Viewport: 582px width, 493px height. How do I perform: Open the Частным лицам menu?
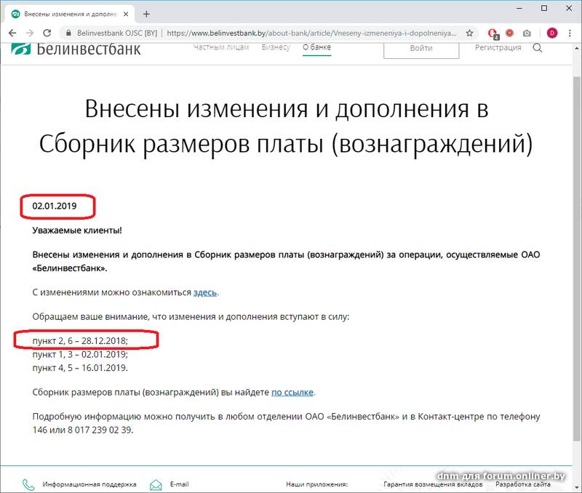(x=221, y=47)
